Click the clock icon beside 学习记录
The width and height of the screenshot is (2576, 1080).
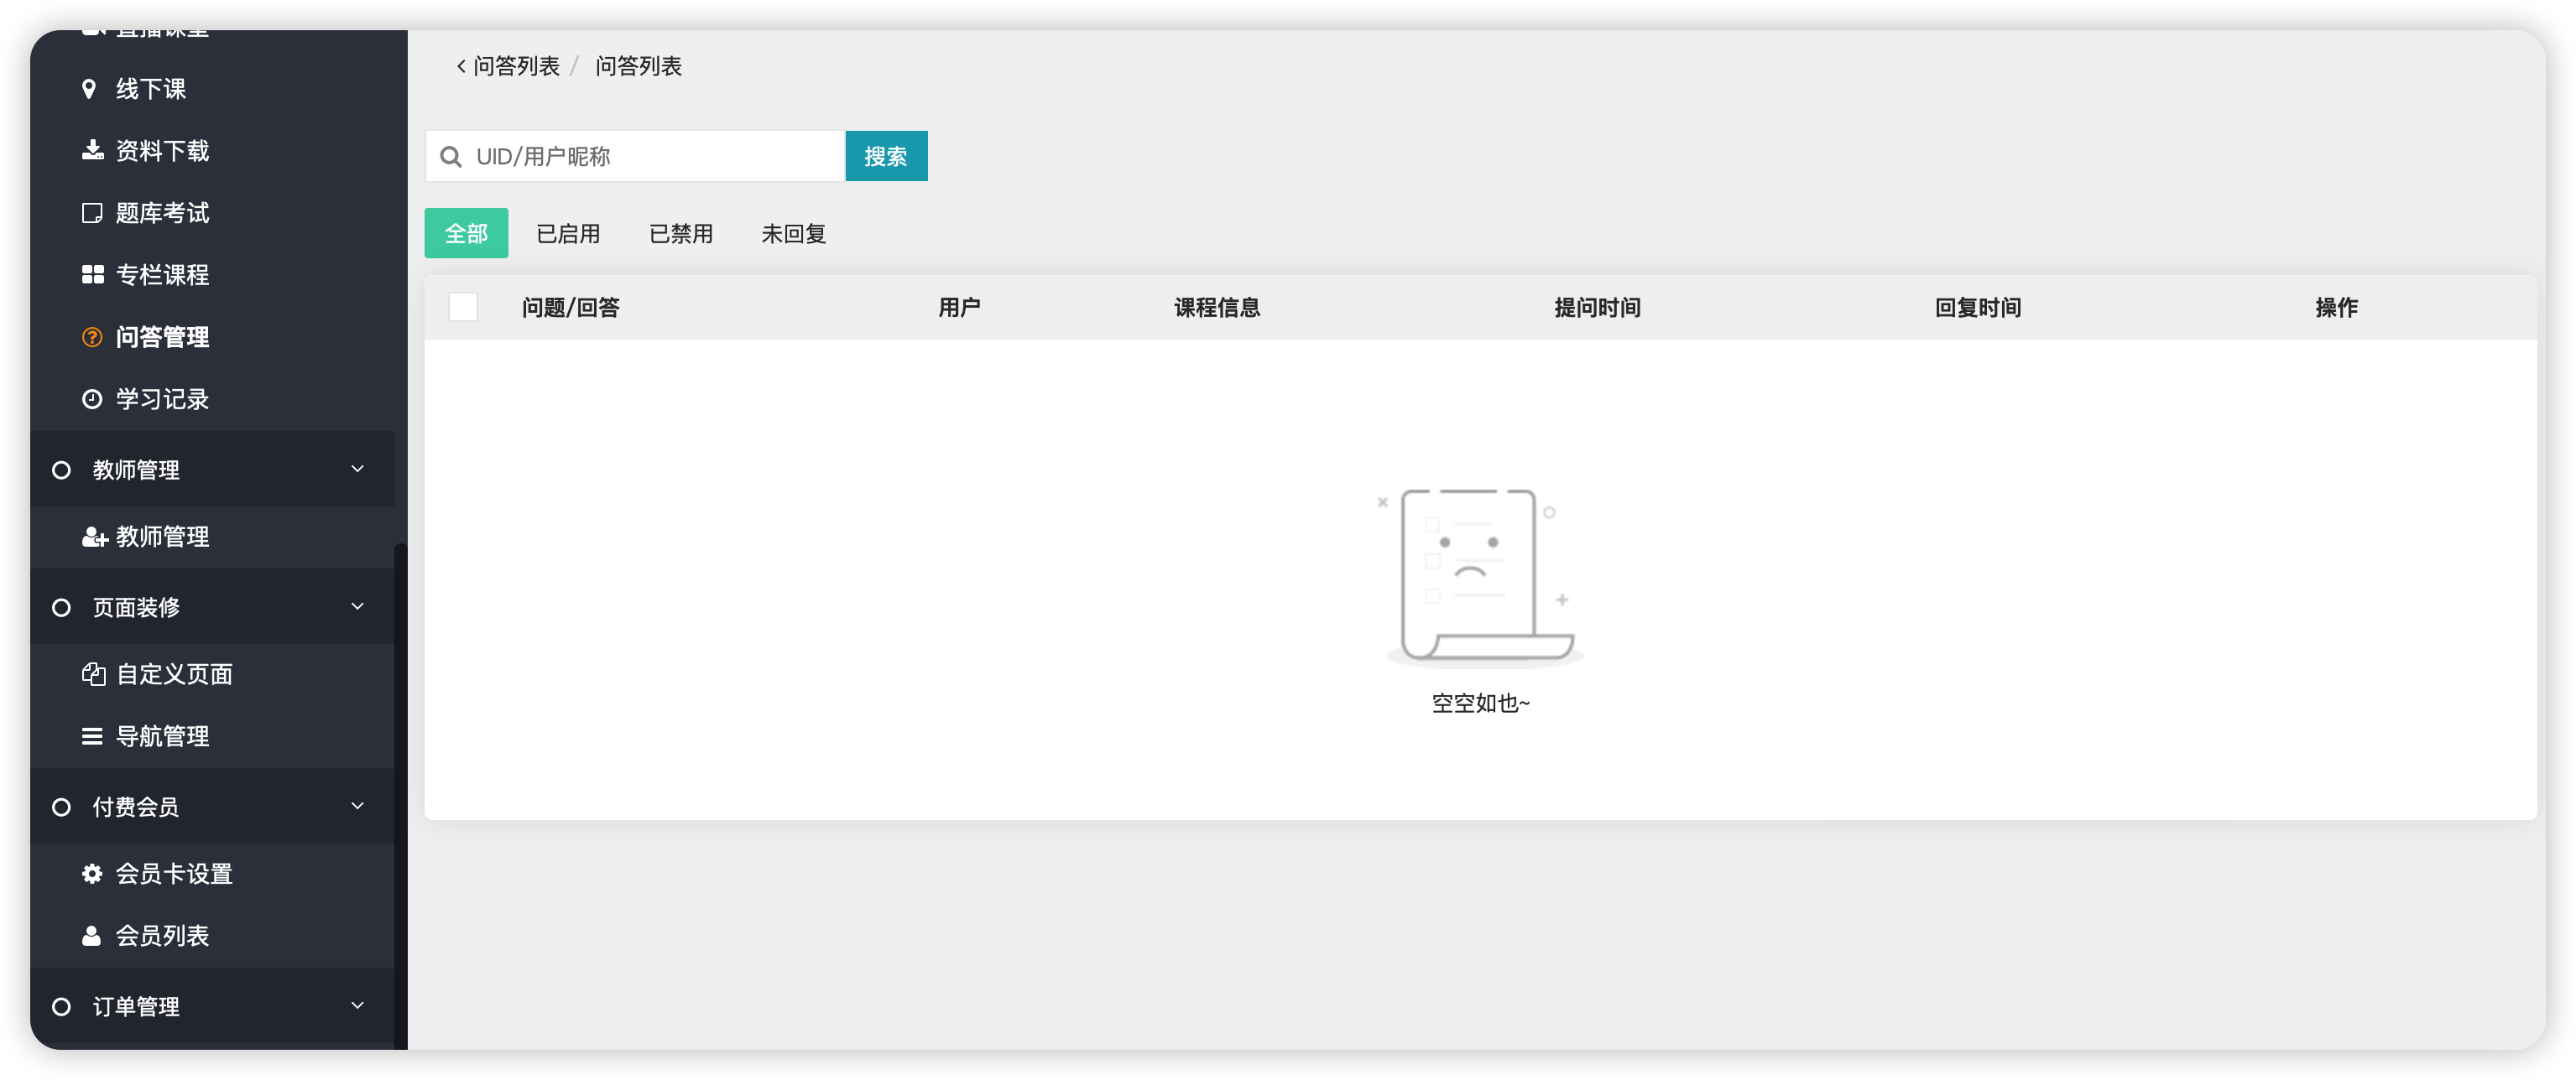[x=92, y=398]
